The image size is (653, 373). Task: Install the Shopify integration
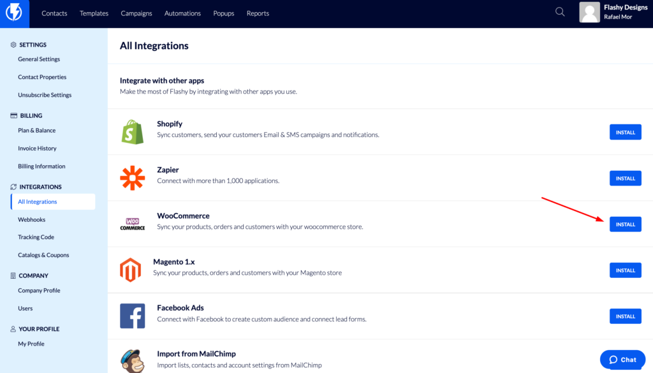click(625, 133)
